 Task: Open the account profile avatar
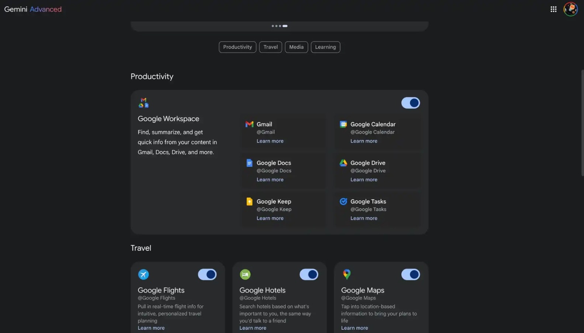570,9
